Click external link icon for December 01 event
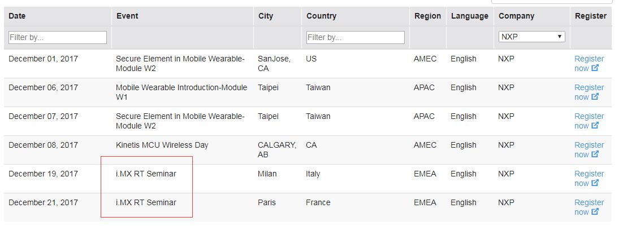The height and width of the screenshot is (230, 623). tap(595, 68)
